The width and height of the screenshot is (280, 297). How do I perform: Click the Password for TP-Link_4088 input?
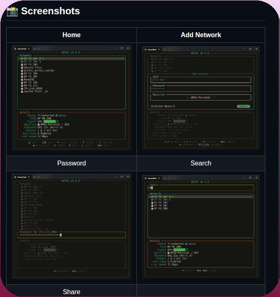click(72, 235)
